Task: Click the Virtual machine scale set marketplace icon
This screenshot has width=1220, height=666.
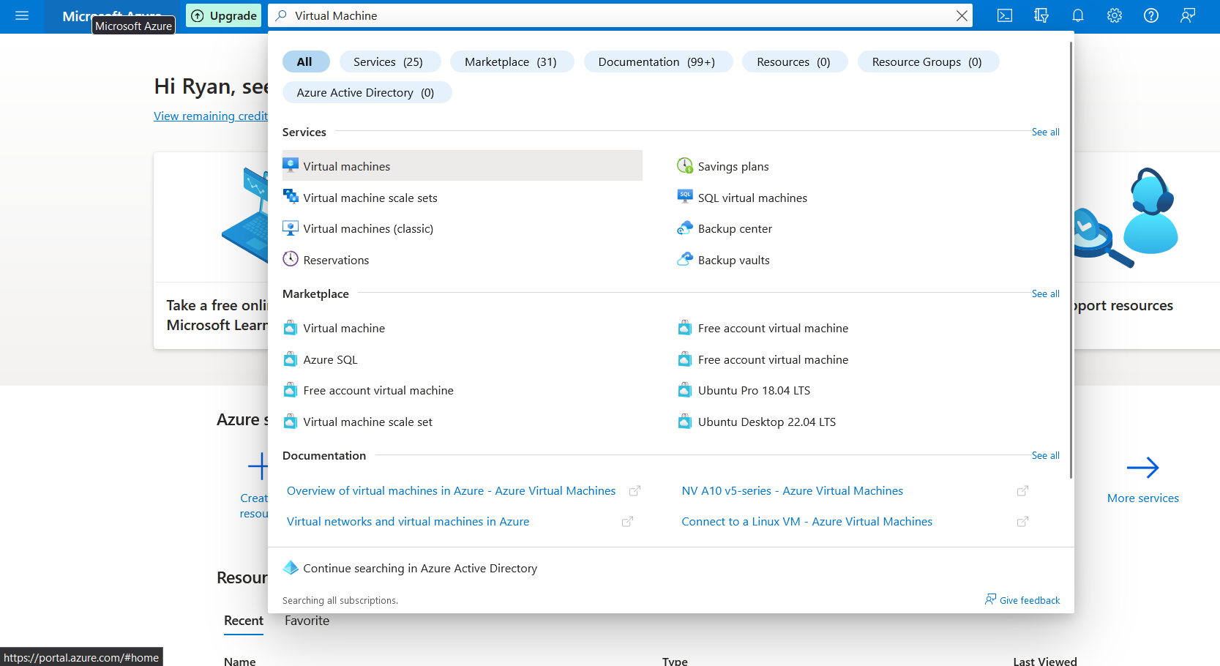Action: point(291,421)
